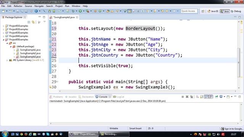Toggle Link with Editor in Package Explorer
Image resolution: width=244 pixels, height=137 pixels.
[x=33, y=22]
